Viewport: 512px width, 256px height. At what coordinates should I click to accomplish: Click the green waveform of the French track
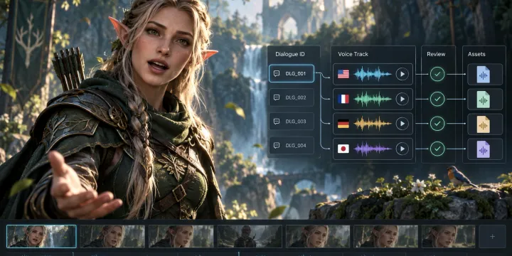[x=373, y=99]
